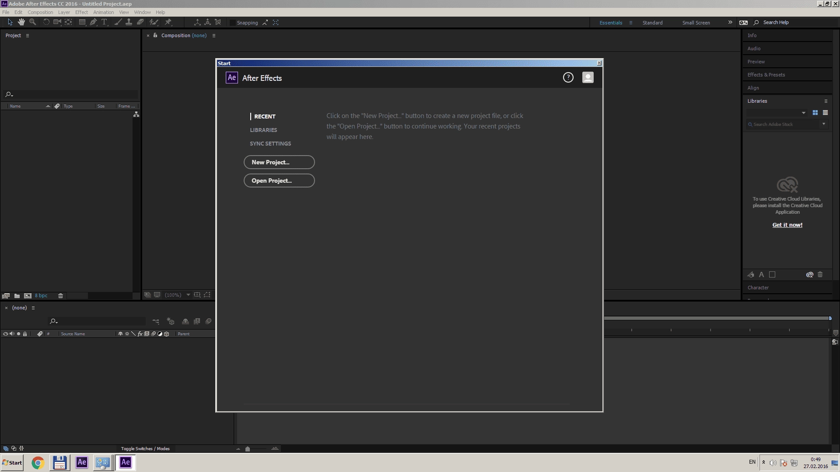Select the Pen tool
Image resolution: width=840 pixels, height=472 pixels.
pos(93,22)
